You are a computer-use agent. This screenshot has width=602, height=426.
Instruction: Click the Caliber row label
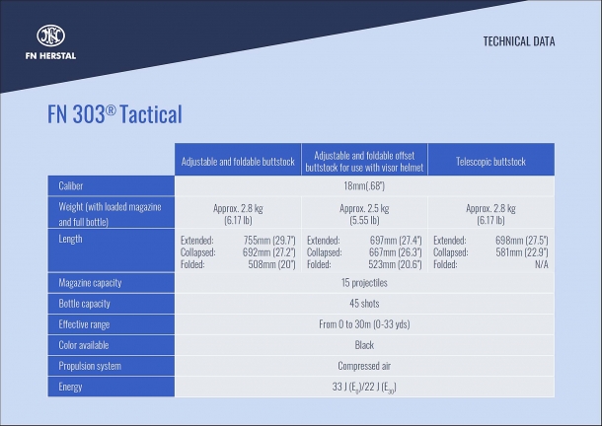point(71,186)
